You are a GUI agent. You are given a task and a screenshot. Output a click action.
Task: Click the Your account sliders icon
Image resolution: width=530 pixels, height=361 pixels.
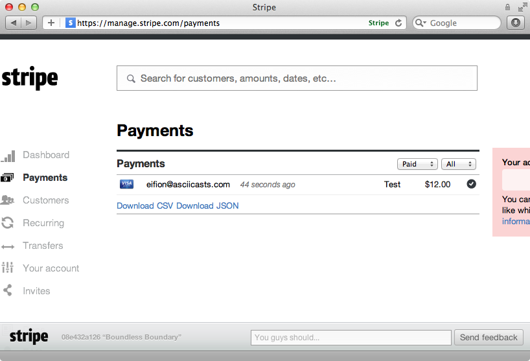(7, 268)
